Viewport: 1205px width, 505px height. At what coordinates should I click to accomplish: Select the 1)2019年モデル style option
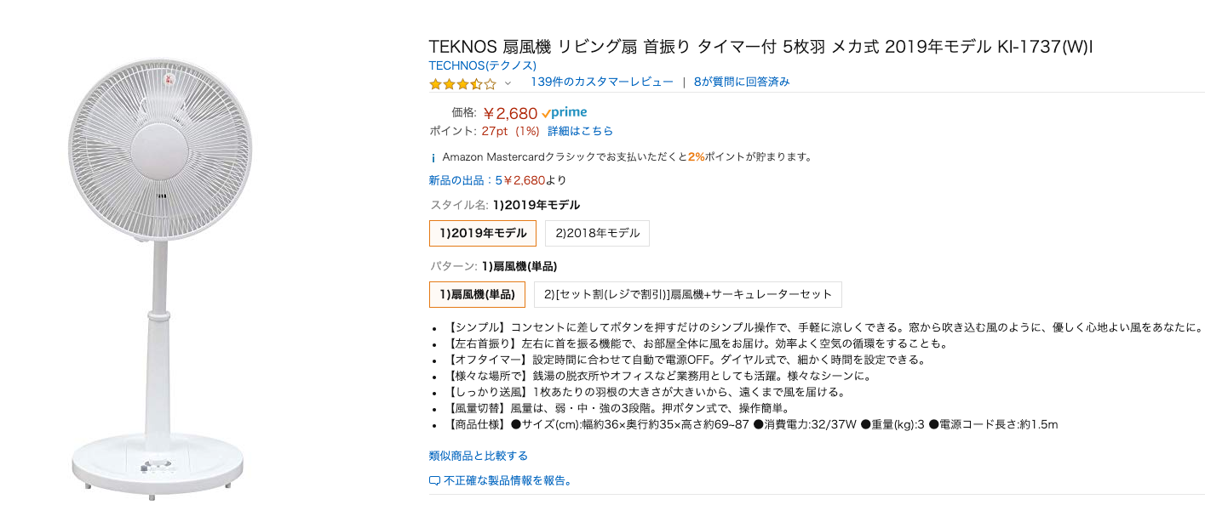[x=483, y=233]
